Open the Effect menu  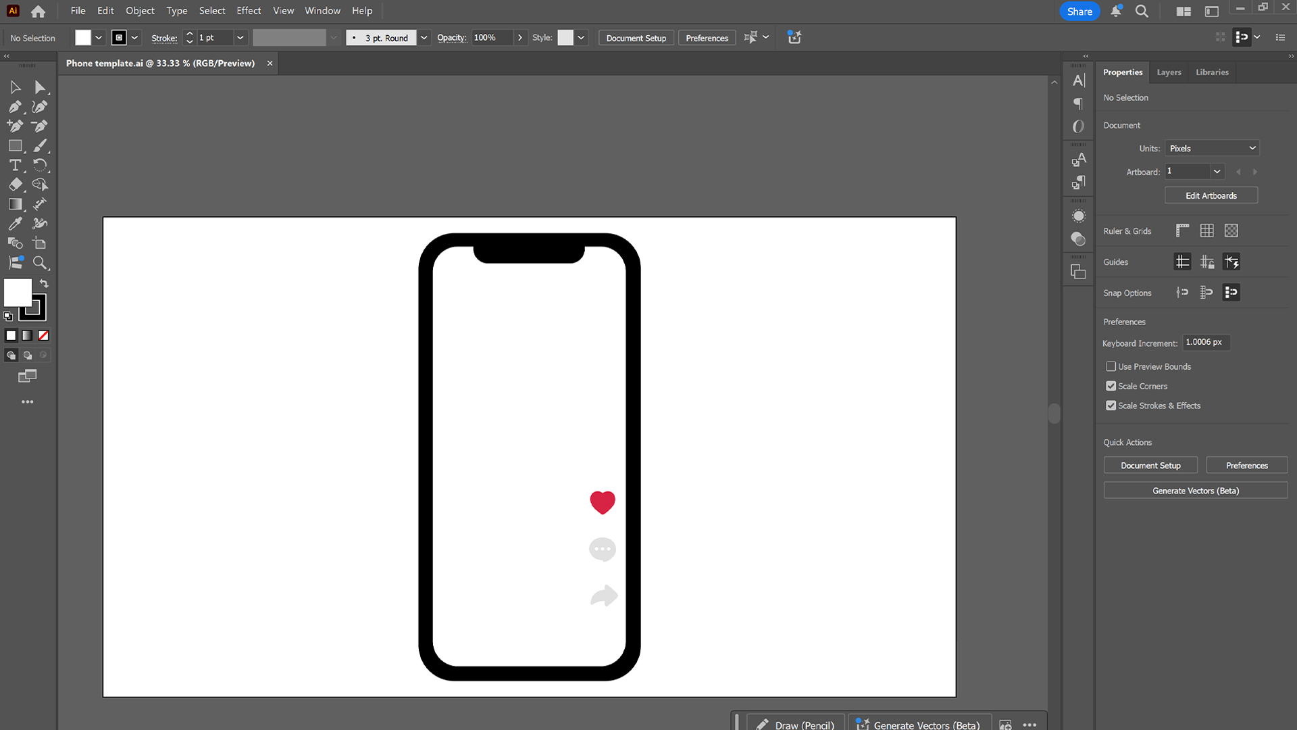[x=249, y=11]
